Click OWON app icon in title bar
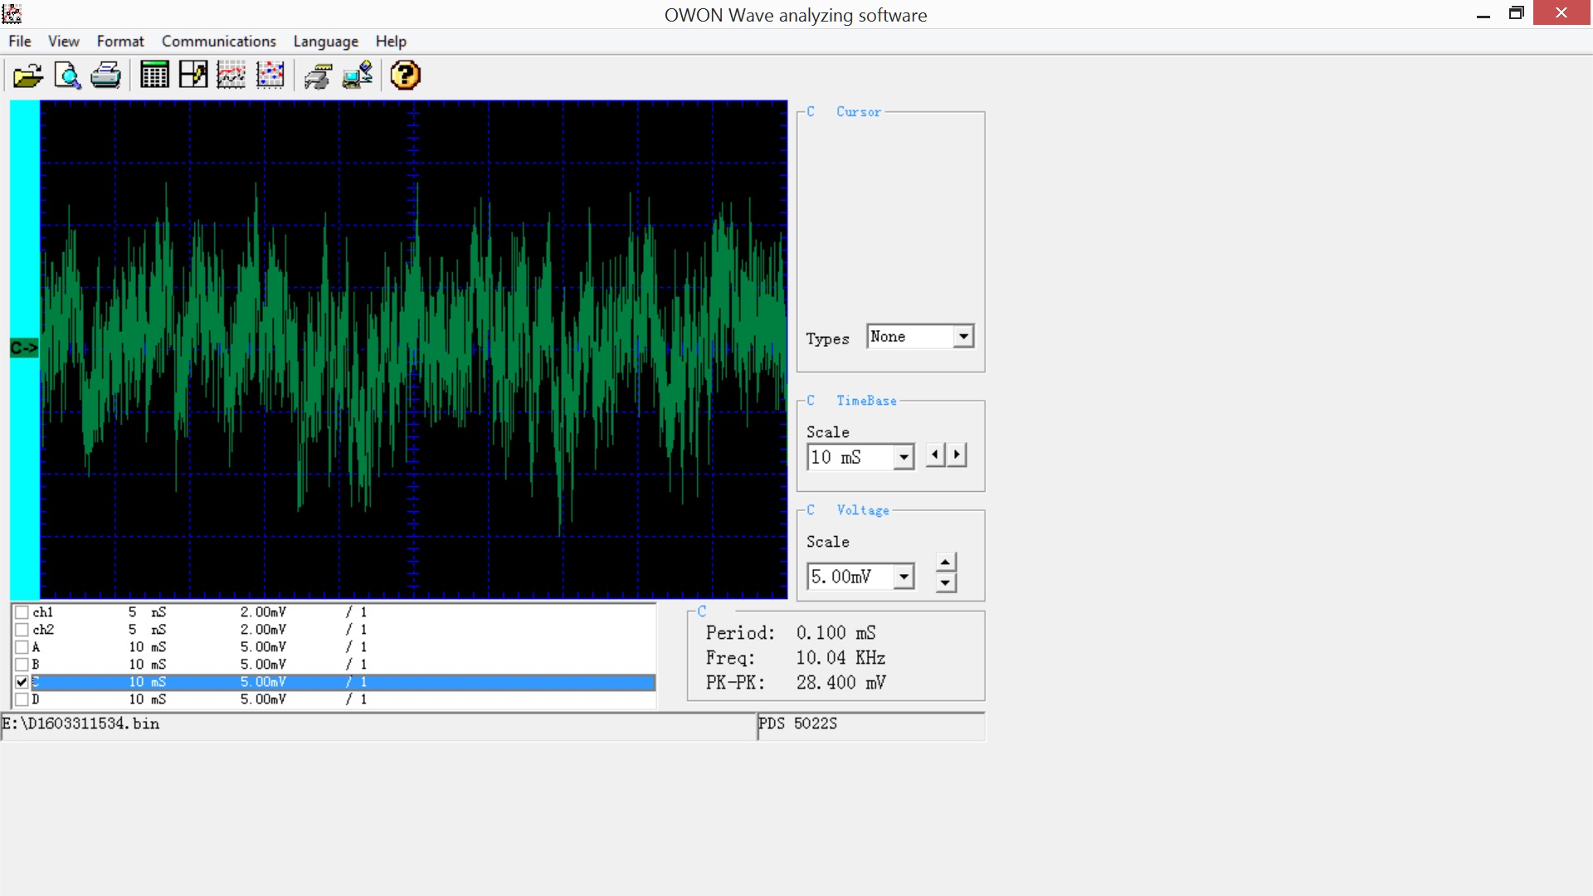The height and width of the screenshot is (896, 1593). pyautogui.click(x=12, y=13)
